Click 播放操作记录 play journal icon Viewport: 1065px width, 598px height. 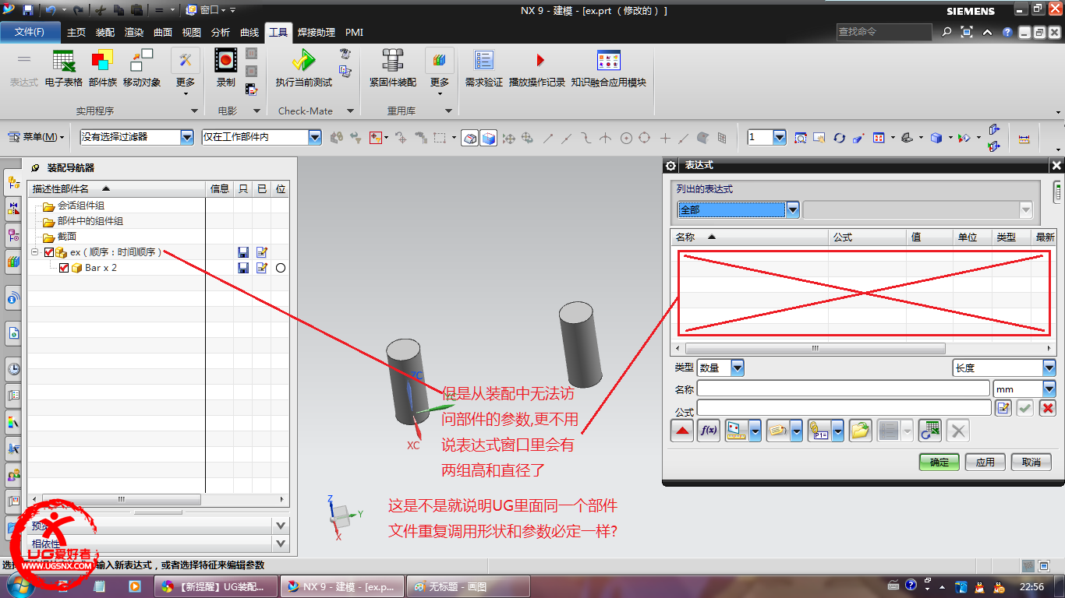pyautogui.click(x=537, y=69)
